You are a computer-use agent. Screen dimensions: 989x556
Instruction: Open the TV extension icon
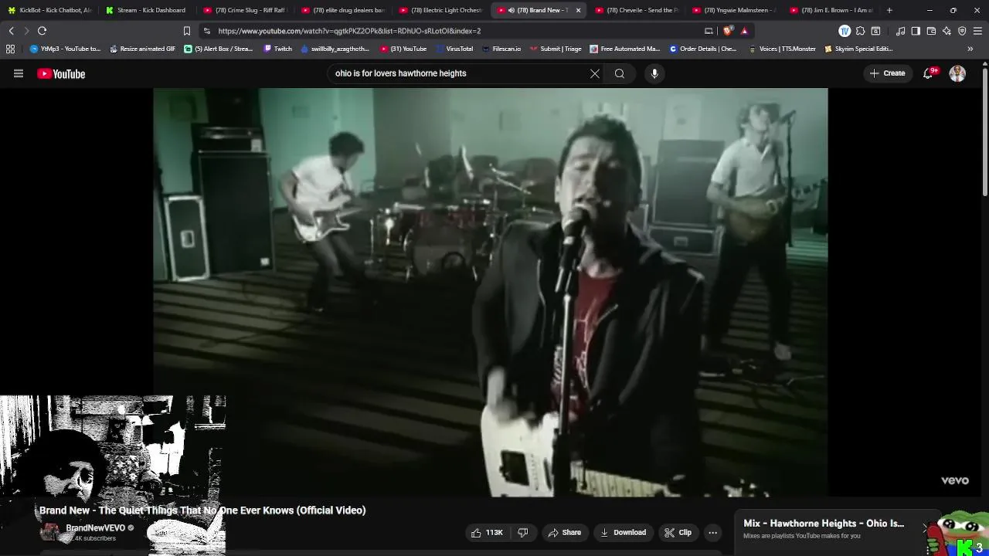pos(845,31)
